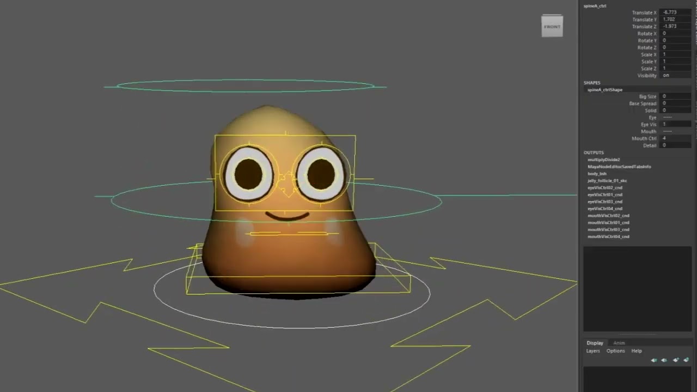Select the 'Scale Z' attribute label
This screenshot has width=697, height=392.
click(x=649, y=69)
